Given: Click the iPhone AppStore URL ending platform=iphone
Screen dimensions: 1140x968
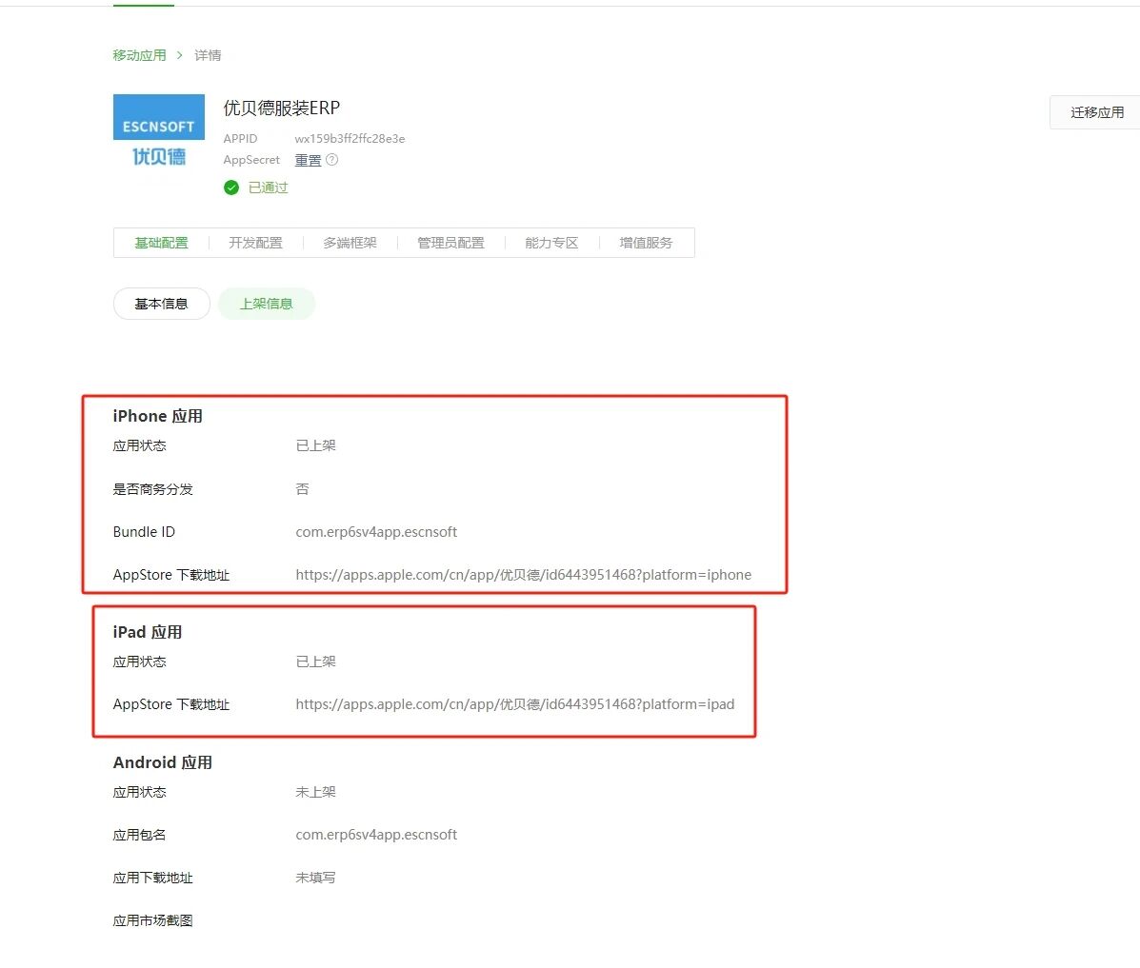Looking at the screenshot, I should tap(524, 575).
